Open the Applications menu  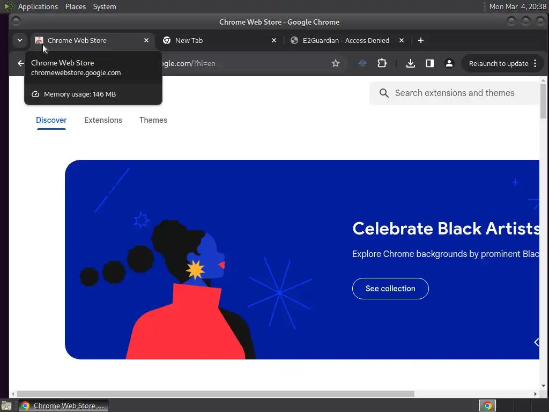tap(38, 6)
